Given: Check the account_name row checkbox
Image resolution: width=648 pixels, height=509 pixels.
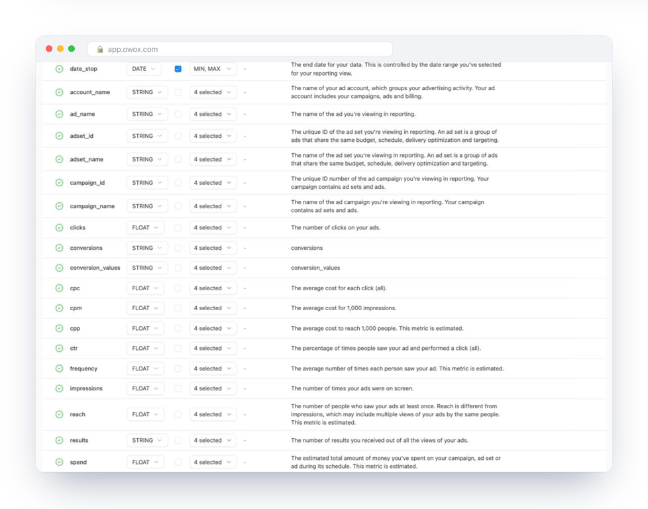Looking at the screenshot, I should click(178, 92).
